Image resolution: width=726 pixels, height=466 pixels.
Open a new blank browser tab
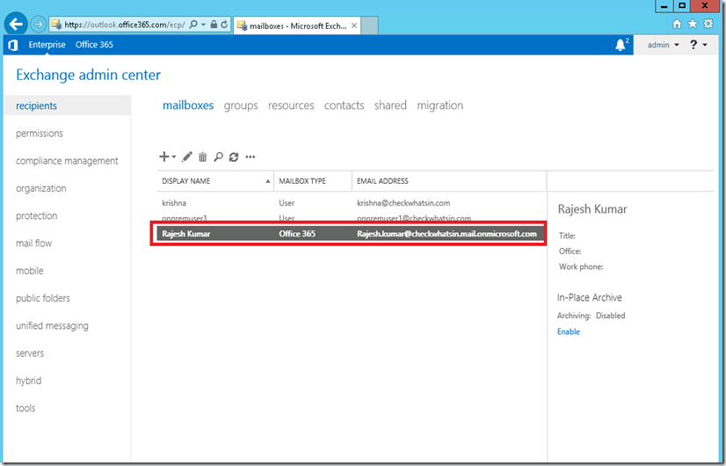coord(369,25)
